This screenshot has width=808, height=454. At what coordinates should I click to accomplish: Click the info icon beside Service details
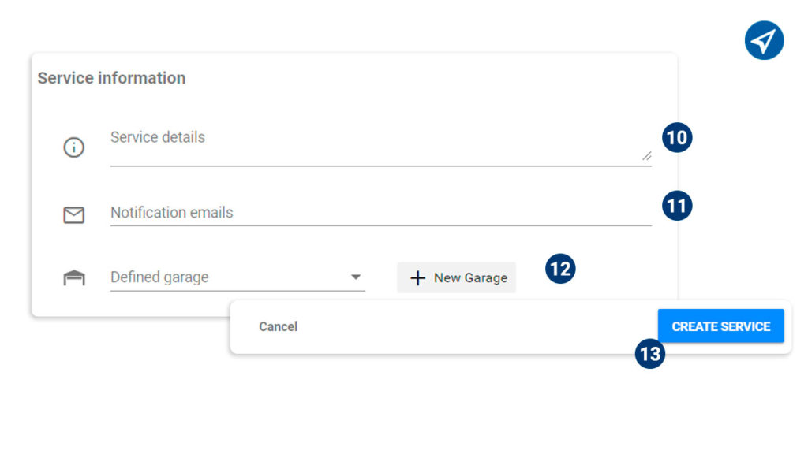pos(73,147)
